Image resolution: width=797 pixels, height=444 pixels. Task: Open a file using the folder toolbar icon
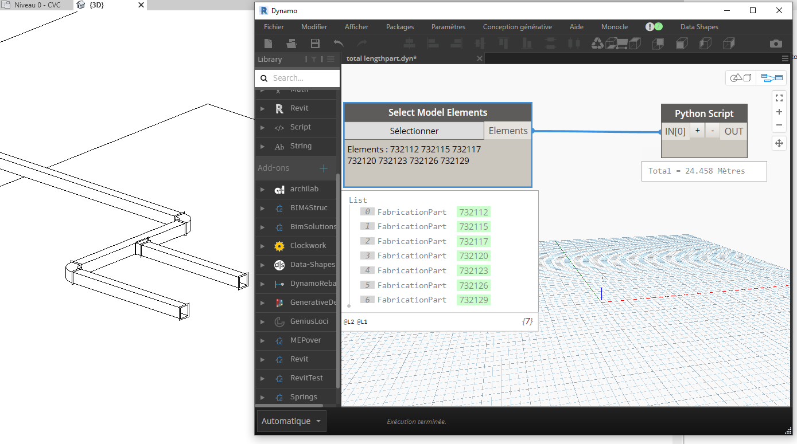point(291,44)
